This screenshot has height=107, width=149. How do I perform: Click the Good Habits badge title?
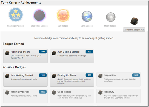coord(64,92)
